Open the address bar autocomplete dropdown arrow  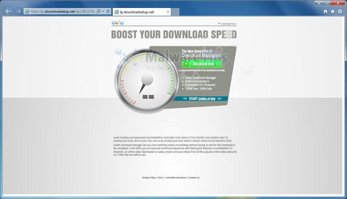click(103, 11)
